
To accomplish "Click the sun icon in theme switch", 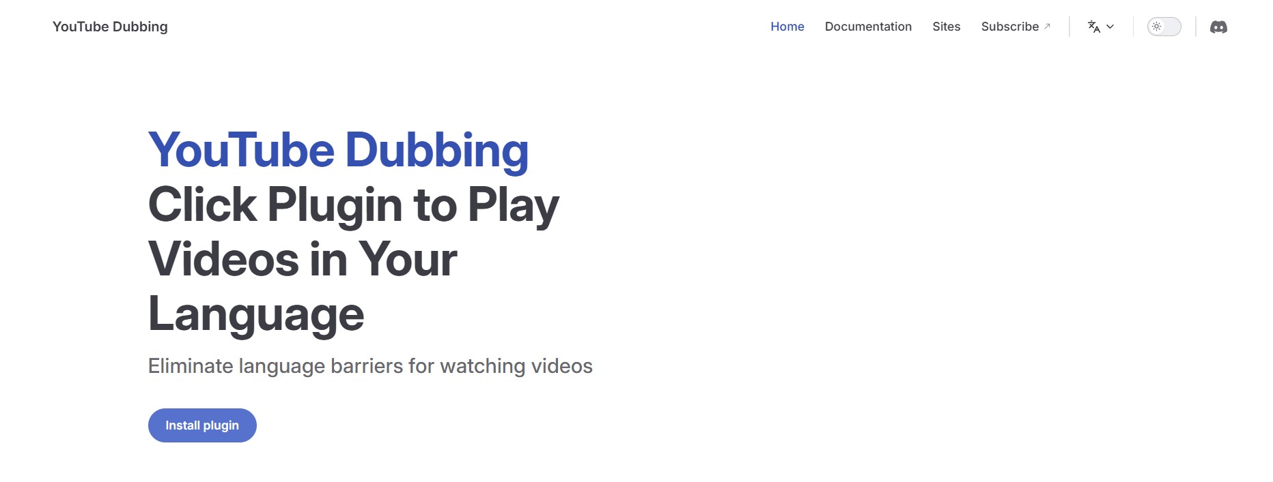I will (x=1156, y=27).
